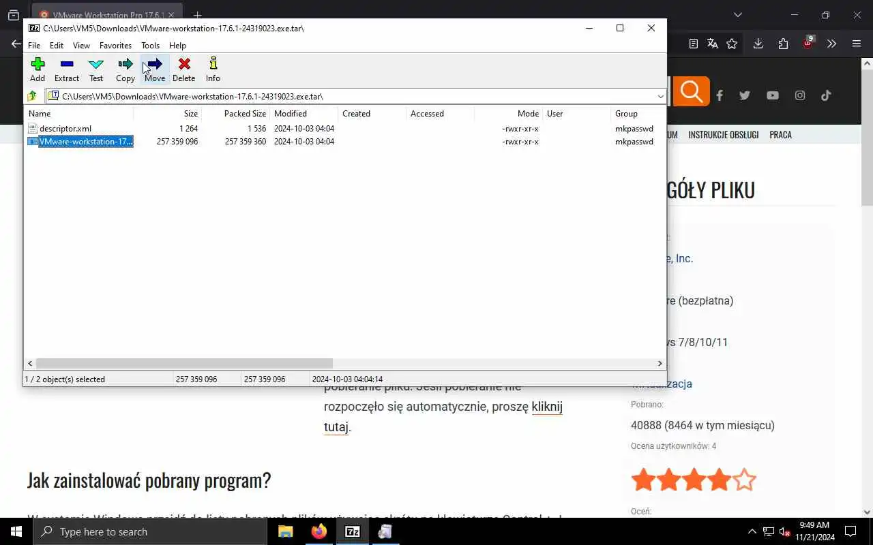Viewport: 873px width, 545px height.
Task: Show hidden system tray icons
Action: (x=752, y=531)
